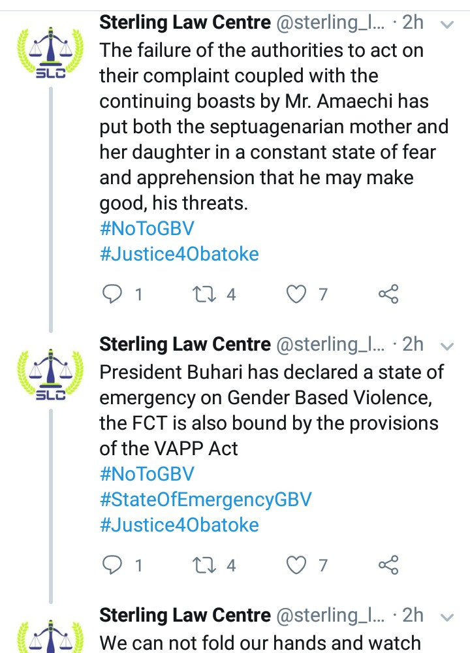Screen dimensions: 470x653
Task: Reply to the President Buhari tweet
Action: pos(112,565)
